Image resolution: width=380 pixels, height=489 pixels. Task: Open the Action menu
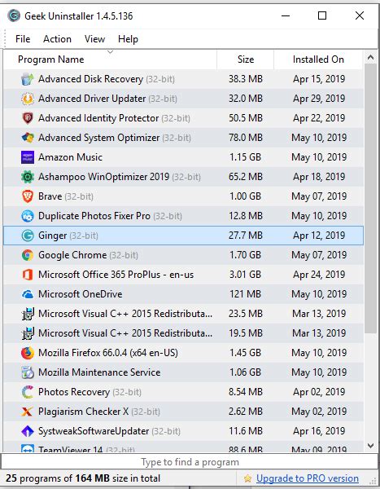click(57, 39)
